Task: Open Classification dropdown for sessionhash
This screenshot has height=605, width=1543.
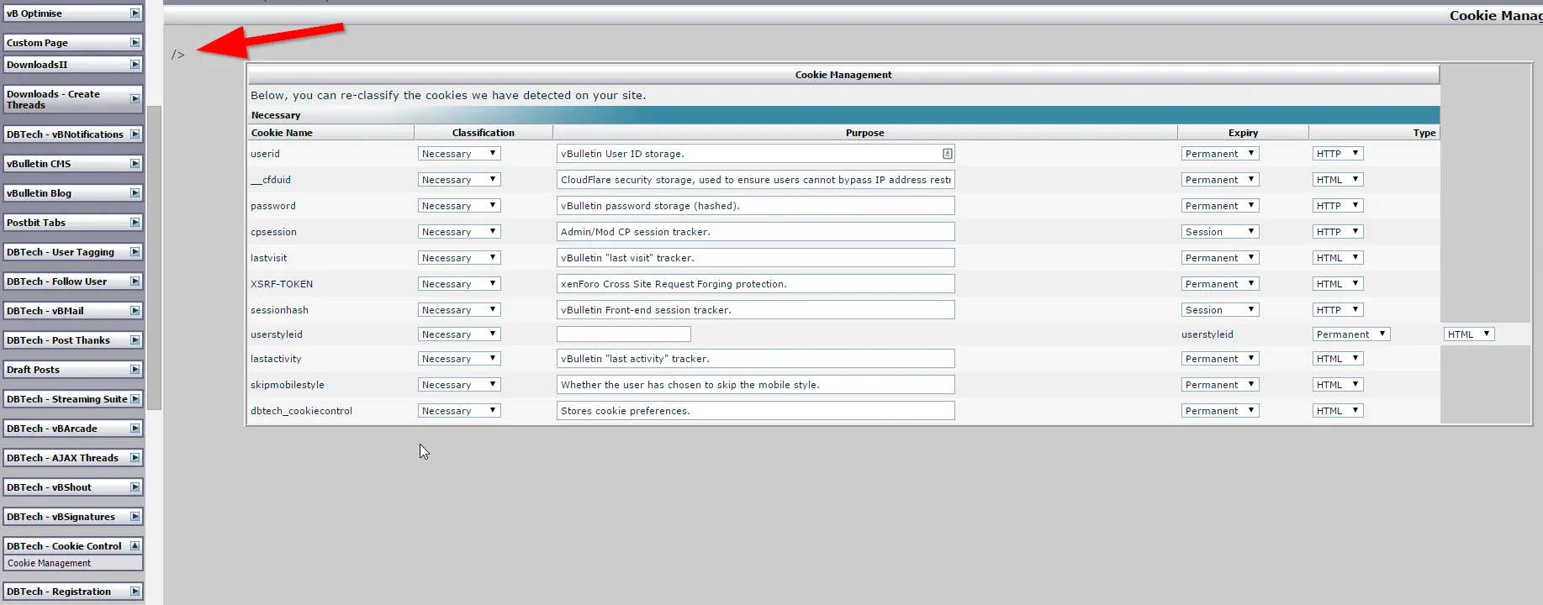Action: pos(459,310)
